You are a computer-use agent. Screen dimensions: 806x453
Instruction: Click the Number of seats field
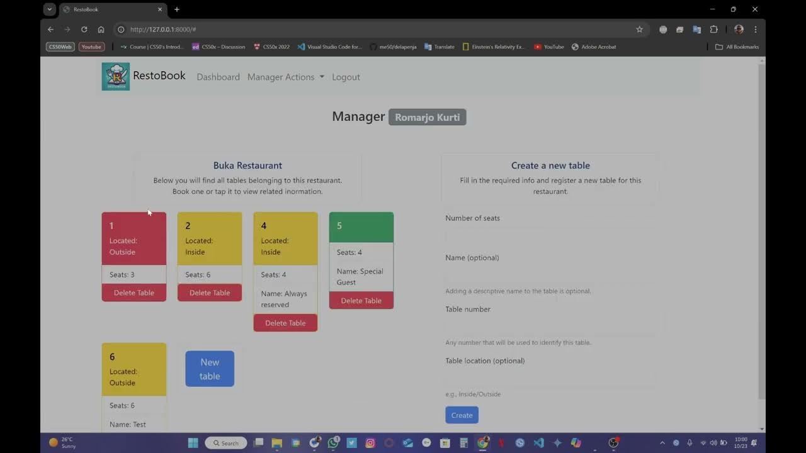click(551, 237)
